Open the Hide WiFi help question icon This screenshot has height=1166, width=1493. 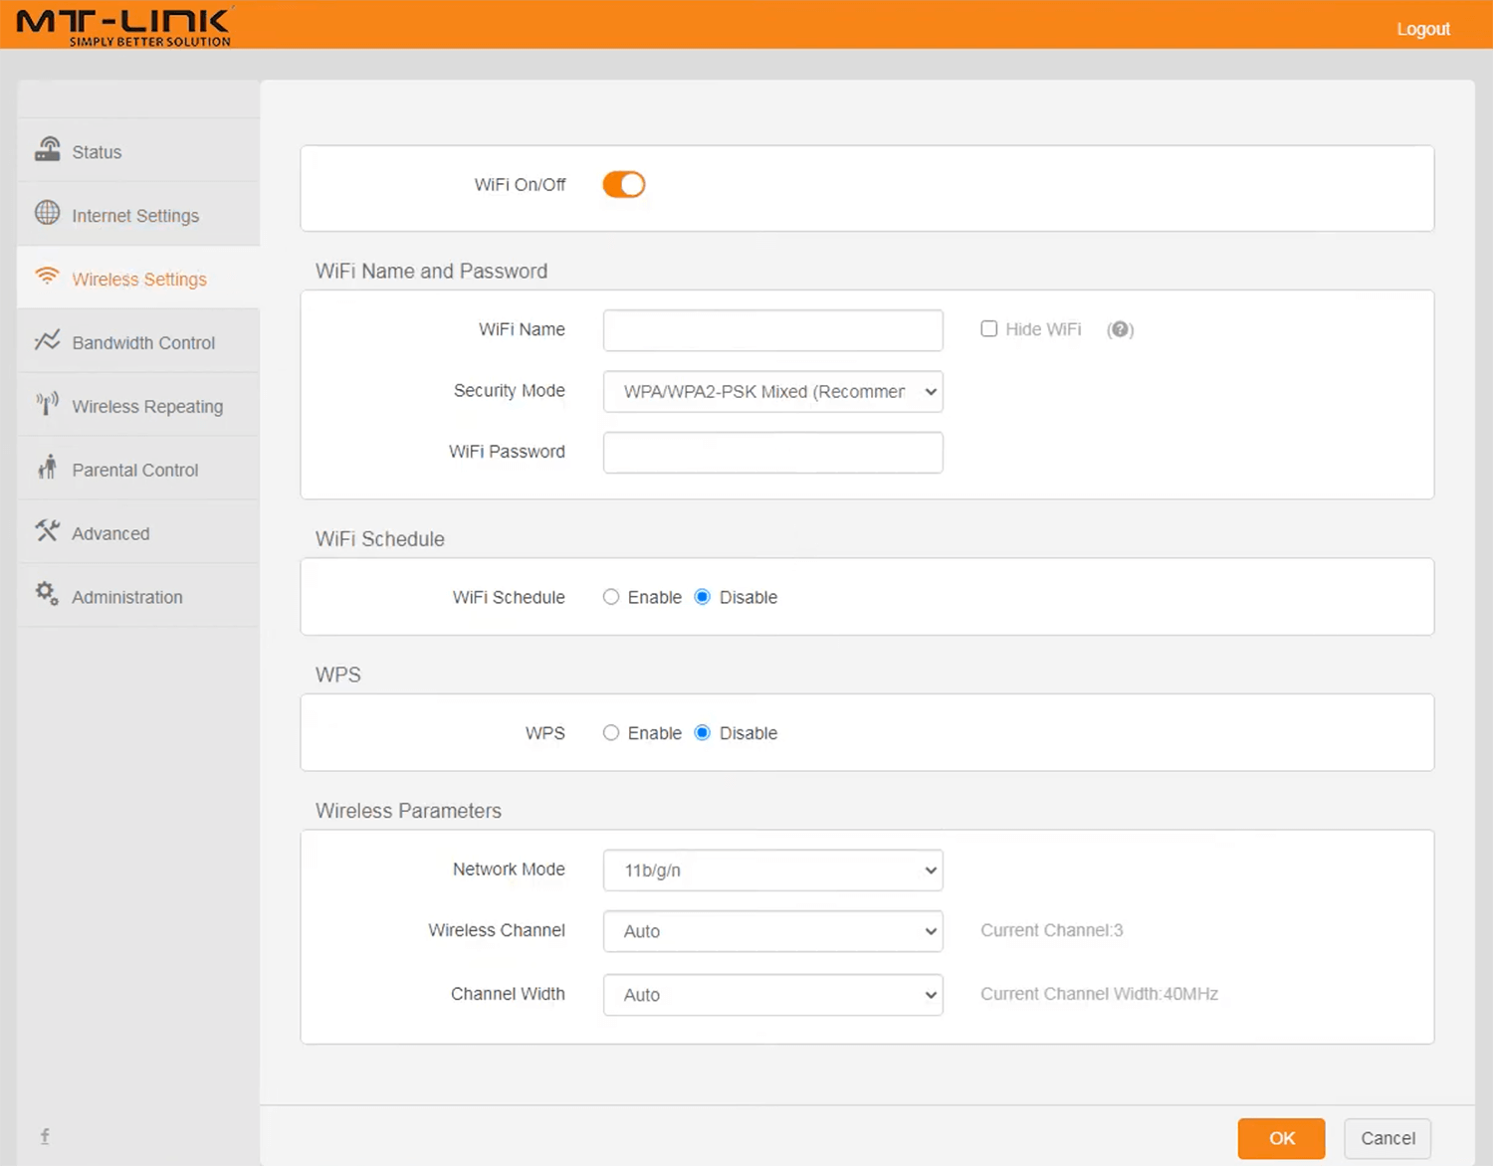(1120, 329)
